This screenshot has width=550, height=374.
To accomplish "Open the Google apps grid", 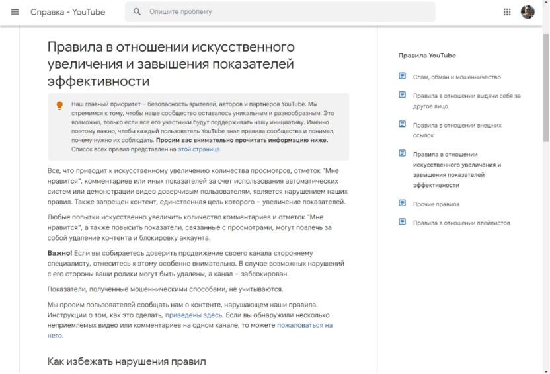I will (x=507, y=12).
